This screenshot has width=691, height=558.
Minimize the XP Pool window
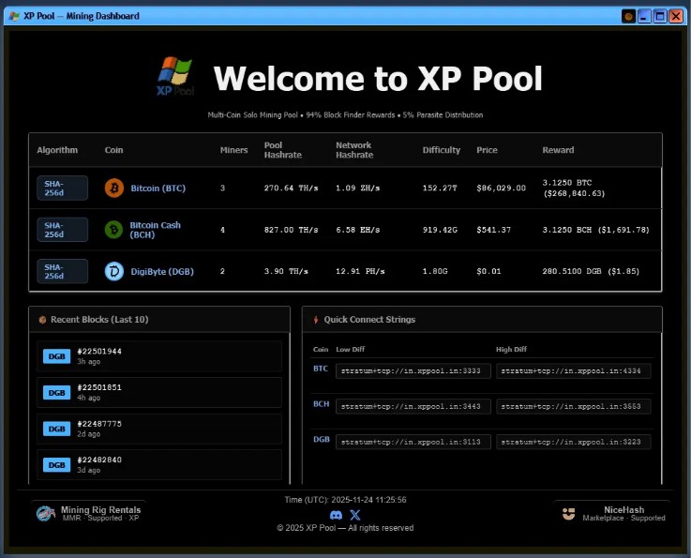click(x=644, y=17)
